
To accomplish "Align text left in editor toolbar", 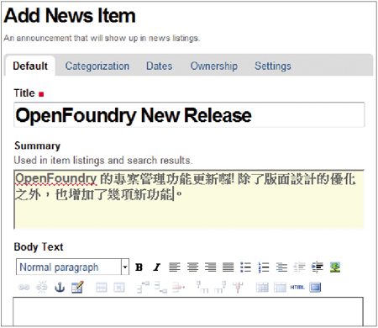I will pos(175,267).
